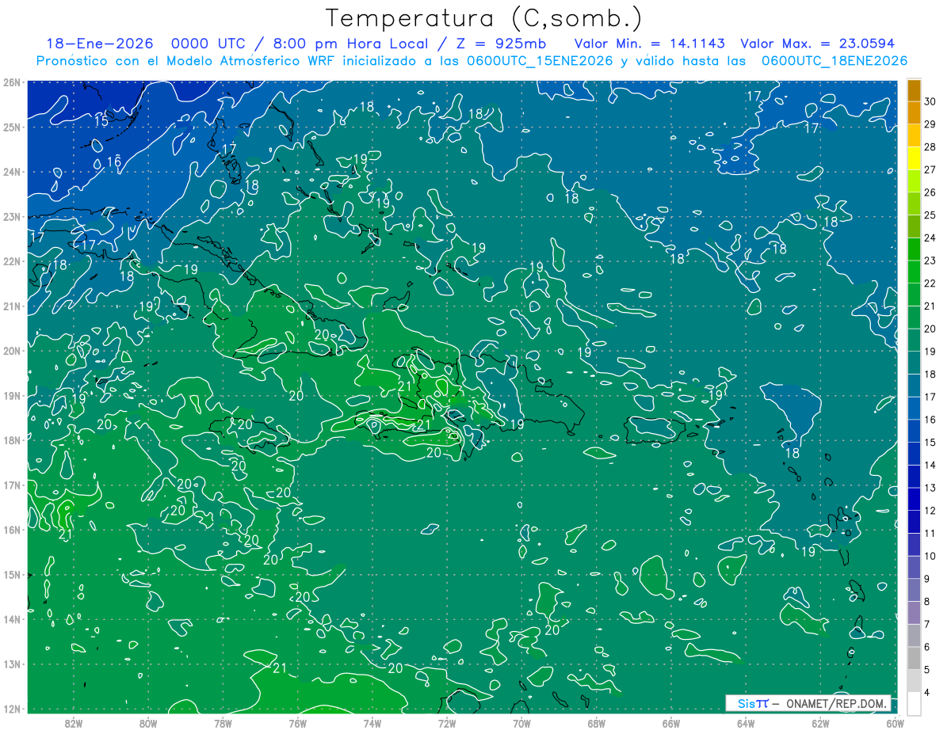Click the '20N' latitude axis label
951x734 pixels.
click(x=13, y=351)
